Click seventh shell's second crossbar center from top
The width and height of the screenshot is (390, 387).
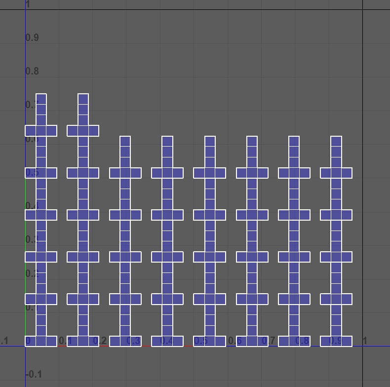tap(294, 215)
